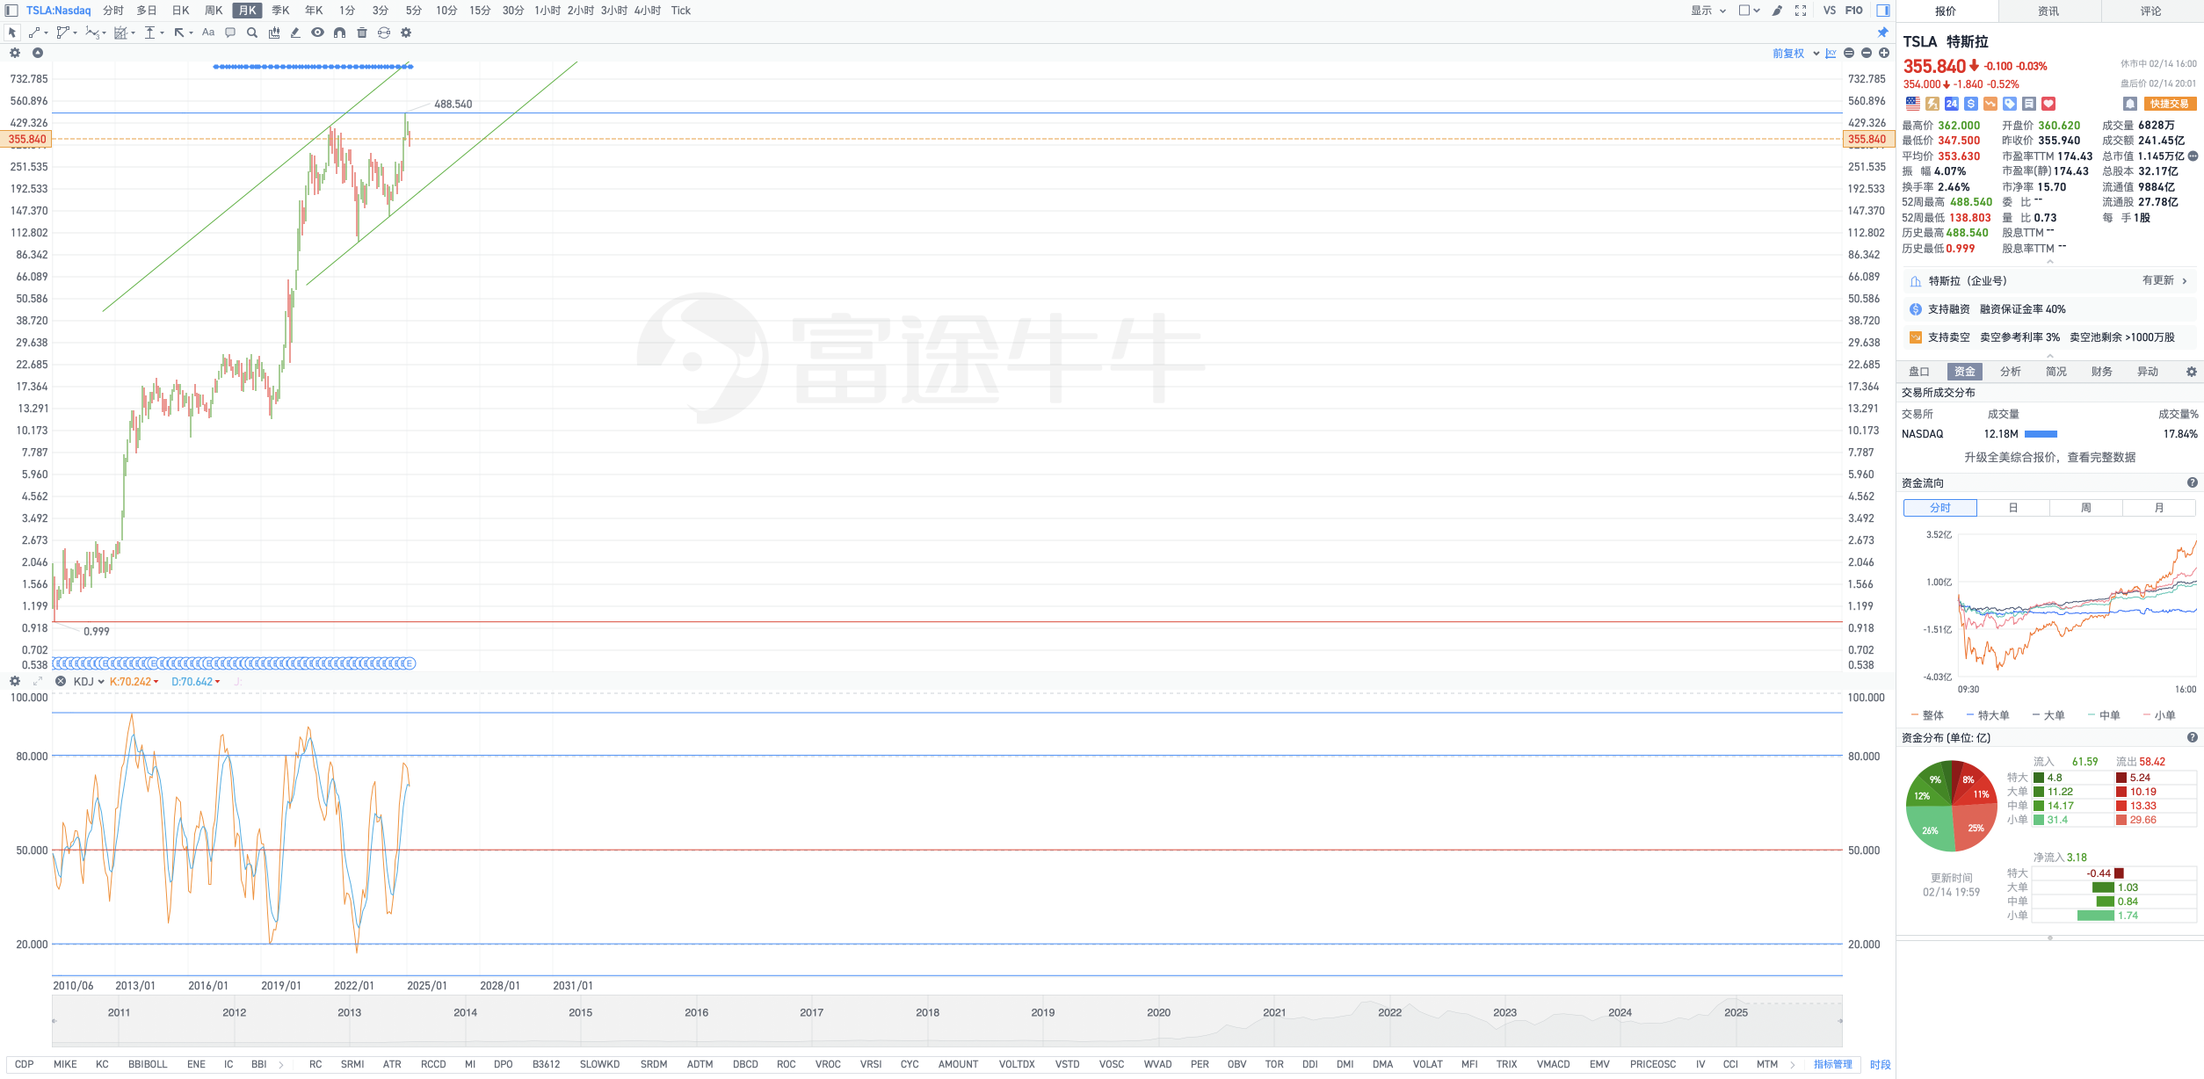The image size is (2204, 1079).
Task: Open drawing toolbar settings gear
Action: pyautogui.click(x=406, y=33)
